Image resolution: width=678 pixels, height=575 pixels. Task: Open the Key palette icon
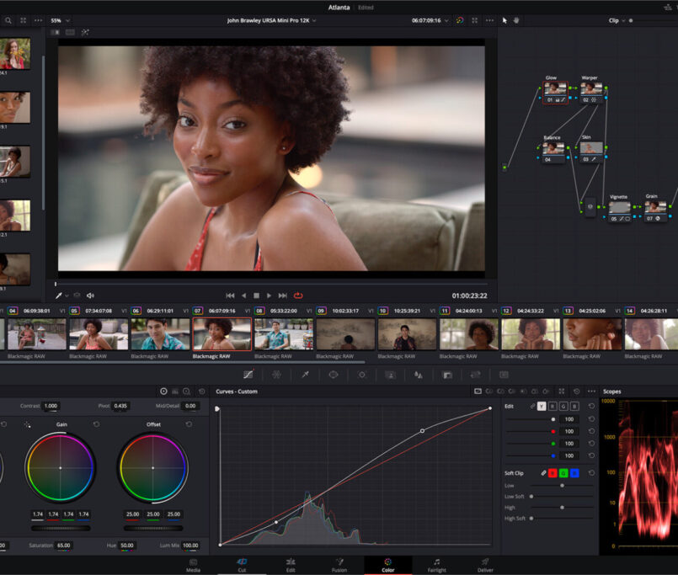point(447,375)
